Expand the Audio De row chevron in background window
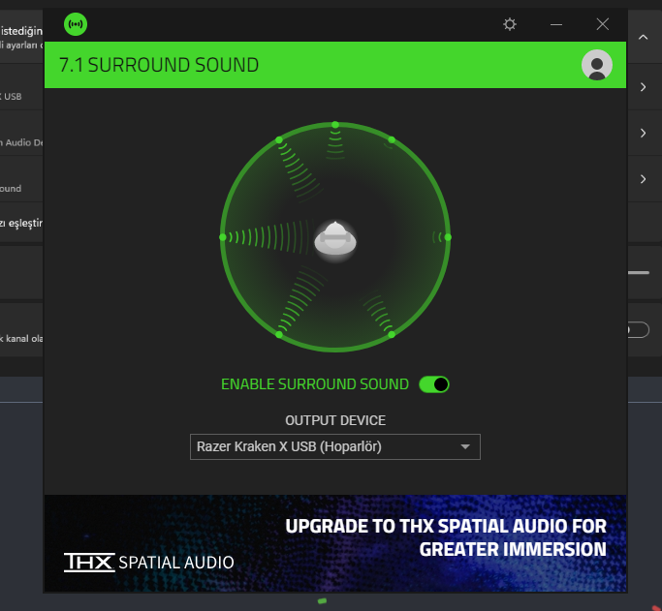The height and width of the screenshot is (611, 662). (643, 134)
